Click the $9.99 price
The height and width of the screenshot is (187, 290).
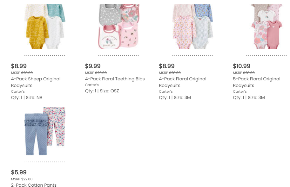93,66
